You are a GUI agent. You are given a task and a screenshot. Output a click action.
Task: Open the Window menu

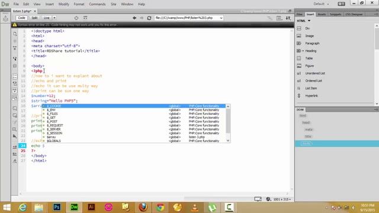(x=127, y=4)
